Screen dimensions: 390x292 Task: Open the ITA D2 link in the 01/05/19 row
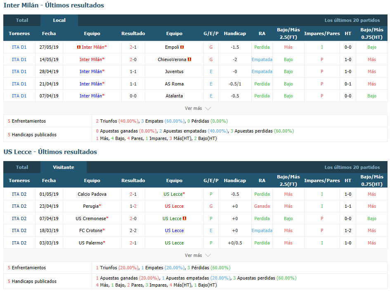(x=19, y=194)
